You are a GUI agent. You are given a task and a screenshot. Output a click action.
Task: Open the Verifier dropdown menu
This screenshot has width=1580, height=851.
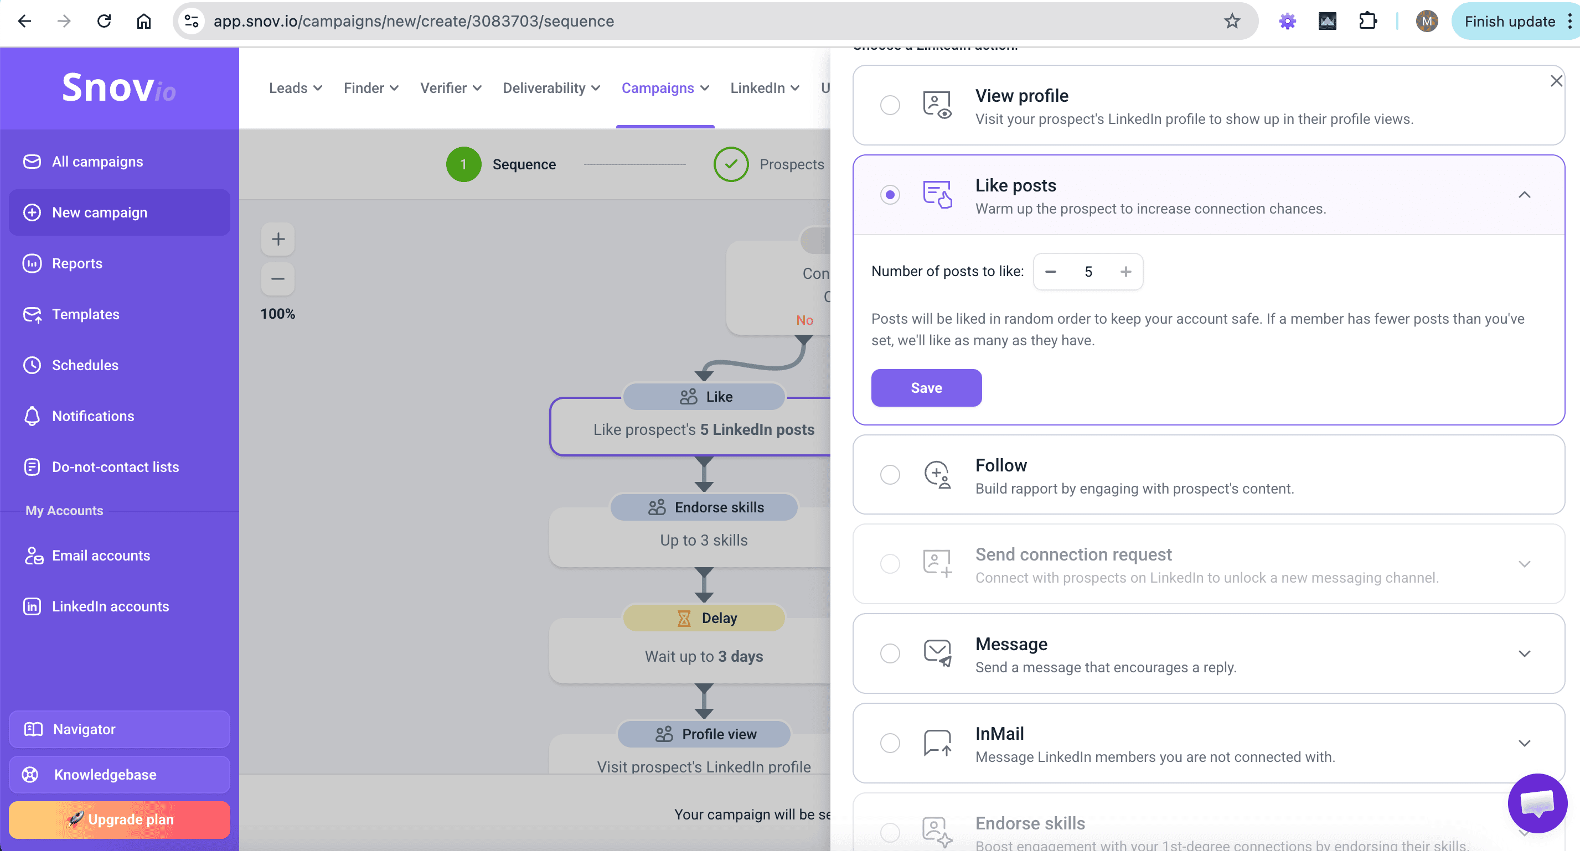click(451, 87)
